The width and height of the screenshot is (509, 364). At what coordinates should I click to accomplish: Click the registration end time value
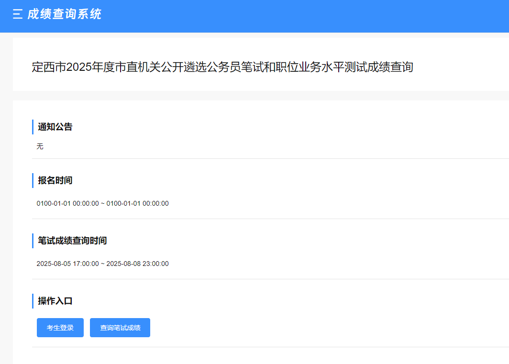click(x=137, y=203)
